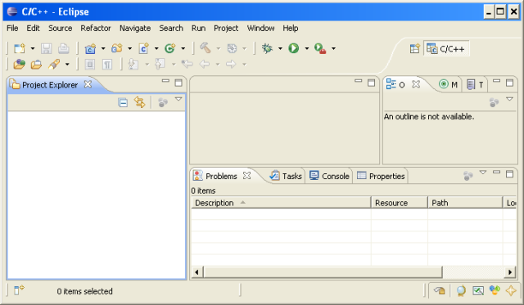Click the Print icon in toolbar

point(64,48)
